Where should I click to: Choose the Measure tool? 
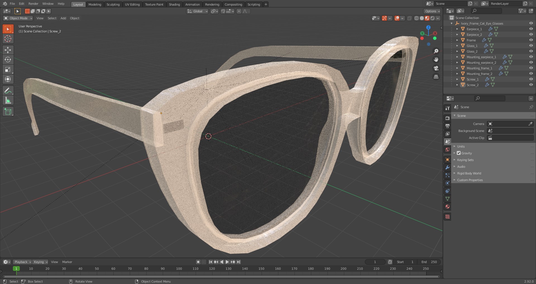(8, 100)
